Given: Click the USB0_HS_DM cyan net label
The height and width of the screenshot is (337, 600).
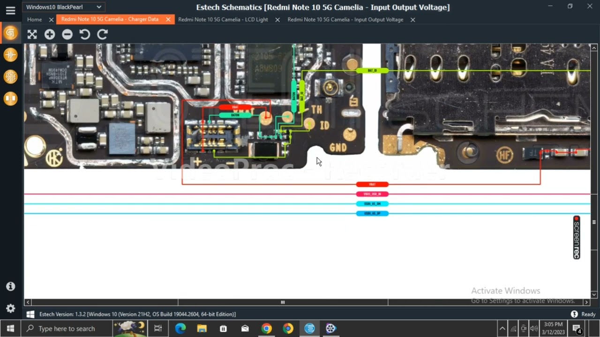Looking at the screenshot, I should [372, 204].
